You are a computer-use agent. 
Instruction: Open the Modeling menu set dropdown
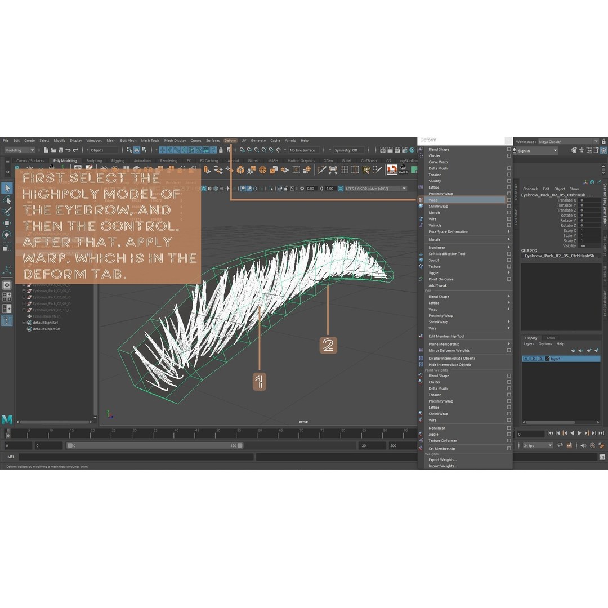(19, 150)
